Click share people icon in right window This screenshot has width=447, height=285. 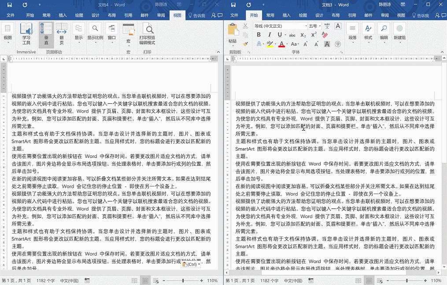pos(437,15)
